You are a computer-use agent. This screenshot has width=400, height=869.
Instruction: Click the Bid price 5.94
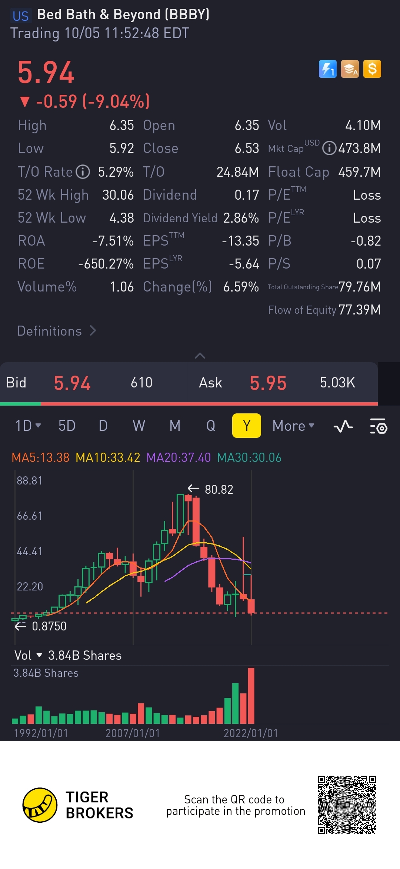72,383
